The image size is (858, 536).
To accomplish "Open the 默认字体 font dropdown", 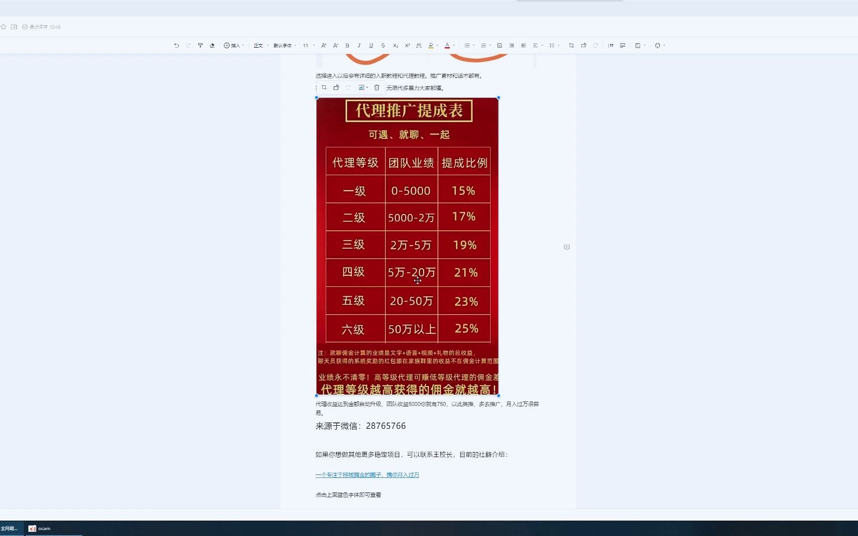I will click(x=285, y=45).
